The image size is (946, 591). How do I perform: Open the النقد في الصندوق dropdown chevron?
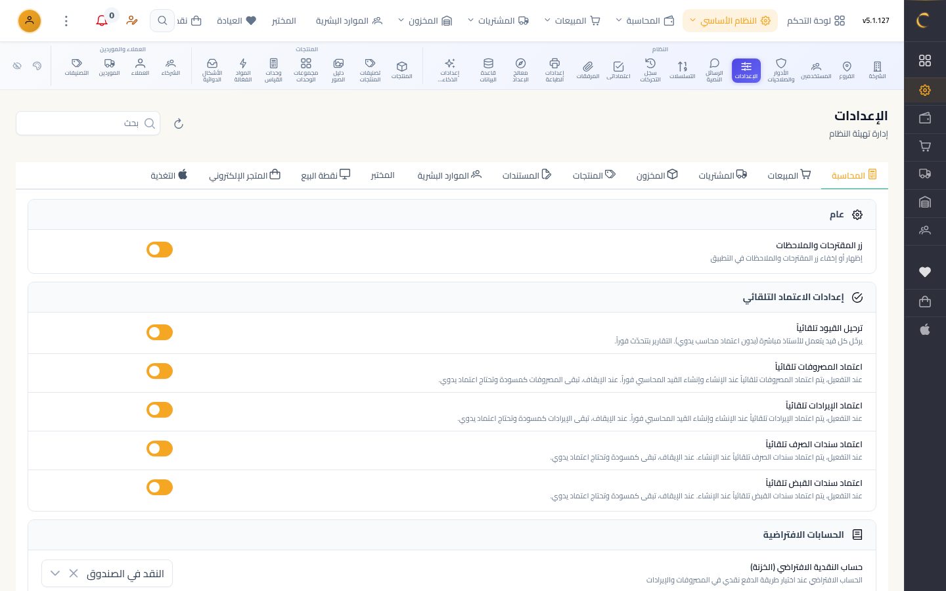pyautogui.click(x=55, y=574)
